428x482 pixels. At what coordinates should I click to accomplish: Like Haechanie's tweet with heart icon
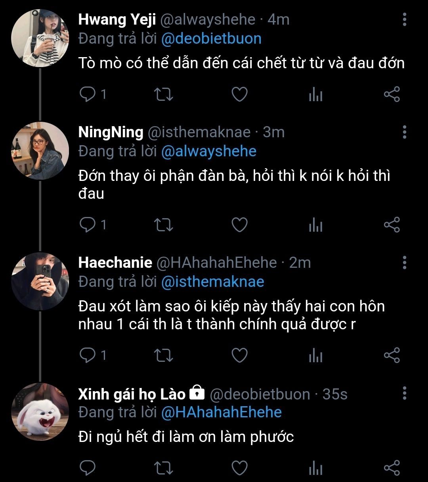[239, 355]
